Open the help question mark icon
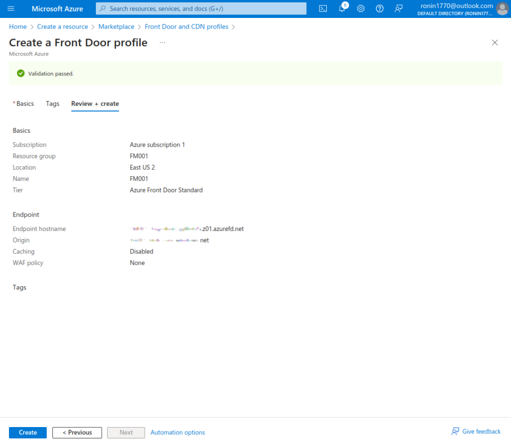This screenshot has height=445, width=511. point(379,9)
